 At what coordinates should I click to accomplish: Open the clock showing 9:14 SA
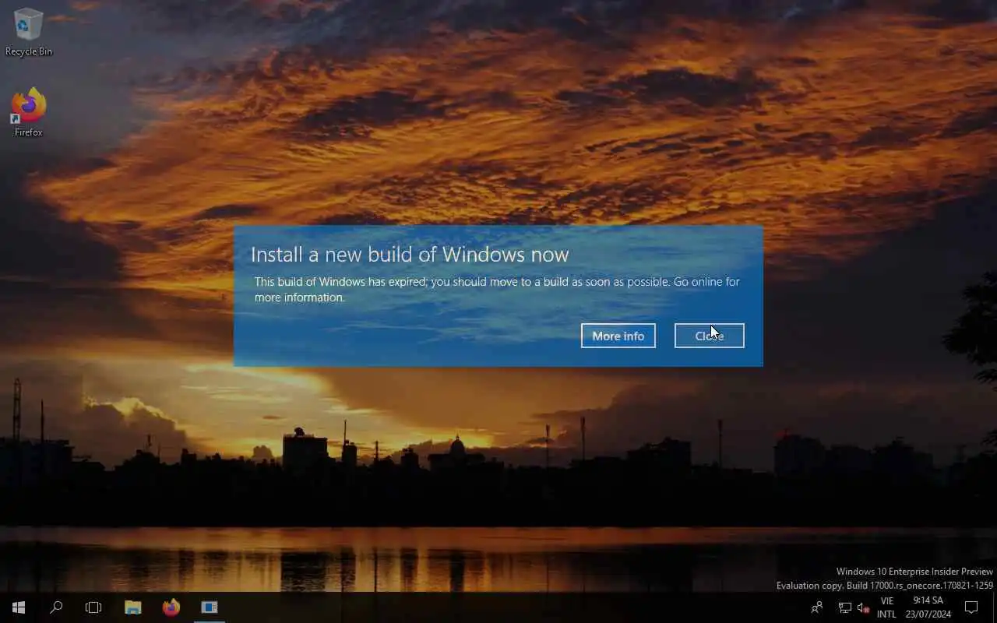928,607
